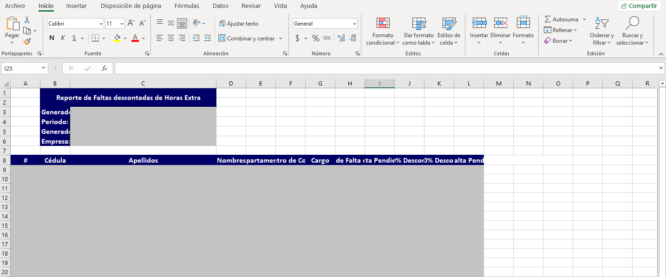Click the Copy icon
Viewport: 666px width, 277px height.
point(27,31)
